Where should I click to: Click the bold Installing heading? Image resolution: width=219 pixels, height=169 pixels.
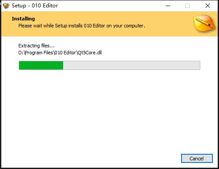click(x=23, y=19)
